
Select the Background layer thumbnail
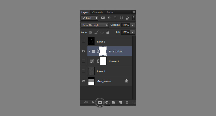[x=91, y=81]
